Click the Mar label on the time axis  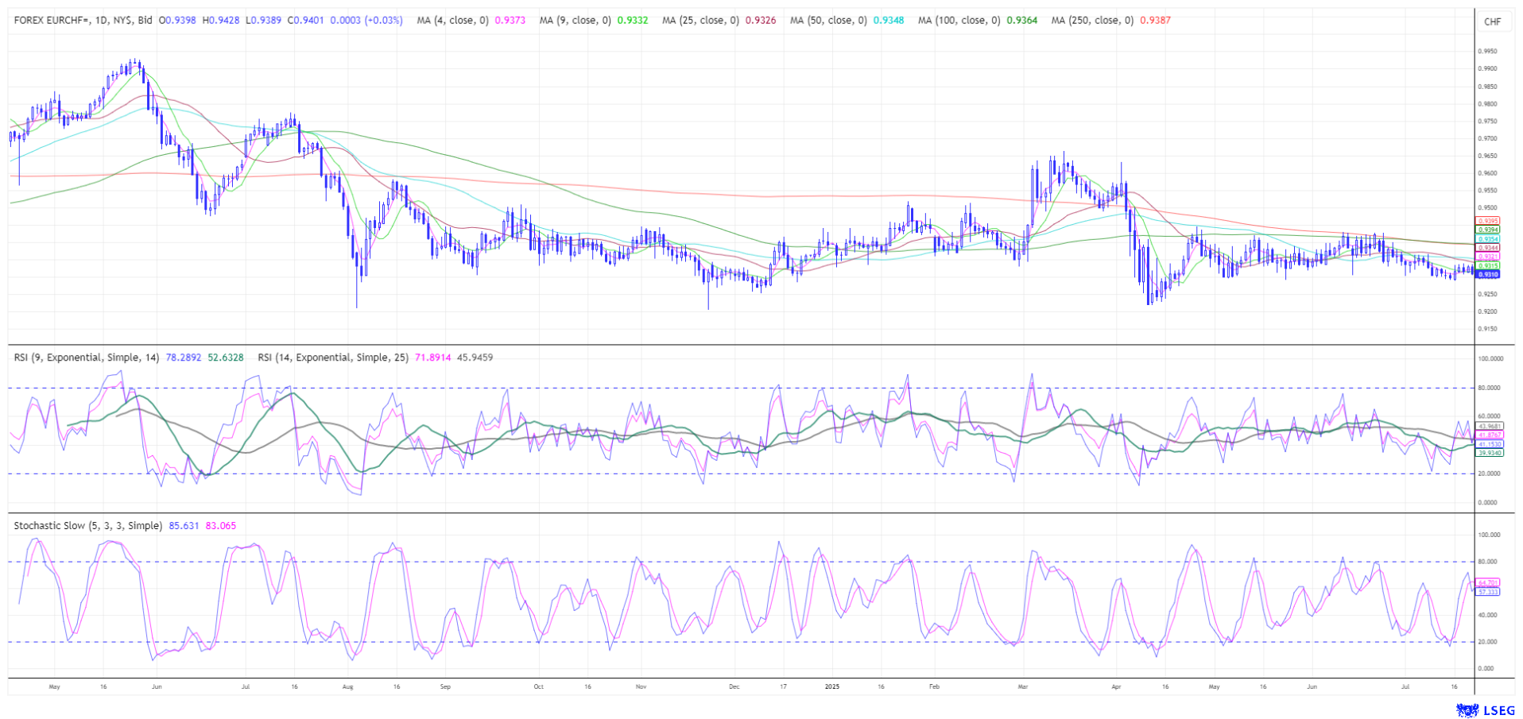pyautogui.click(x=1022, y=686)
